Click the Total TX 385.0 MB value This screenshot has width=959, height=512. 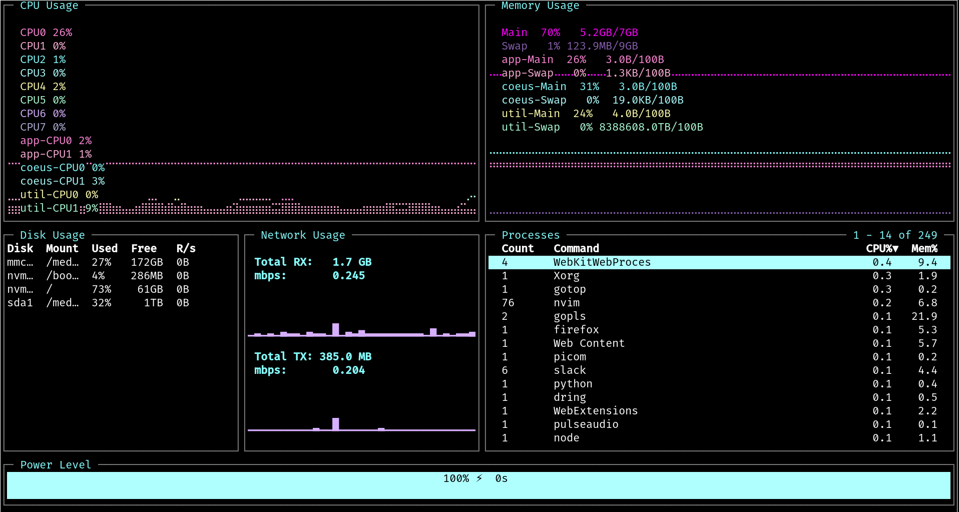coord(345,357)
